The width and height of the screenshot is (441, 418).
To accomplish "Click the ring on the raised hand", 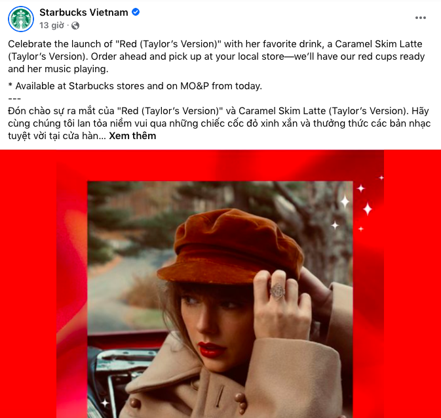I will 277,291.
